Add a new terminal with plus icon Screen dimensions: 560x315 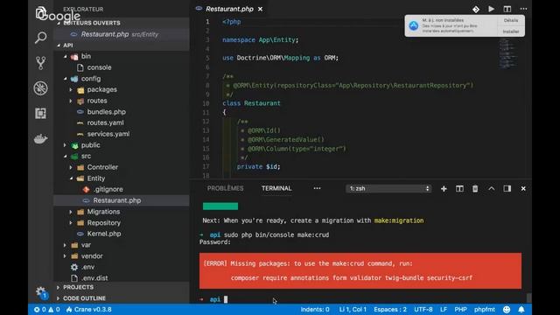[444, 189]
